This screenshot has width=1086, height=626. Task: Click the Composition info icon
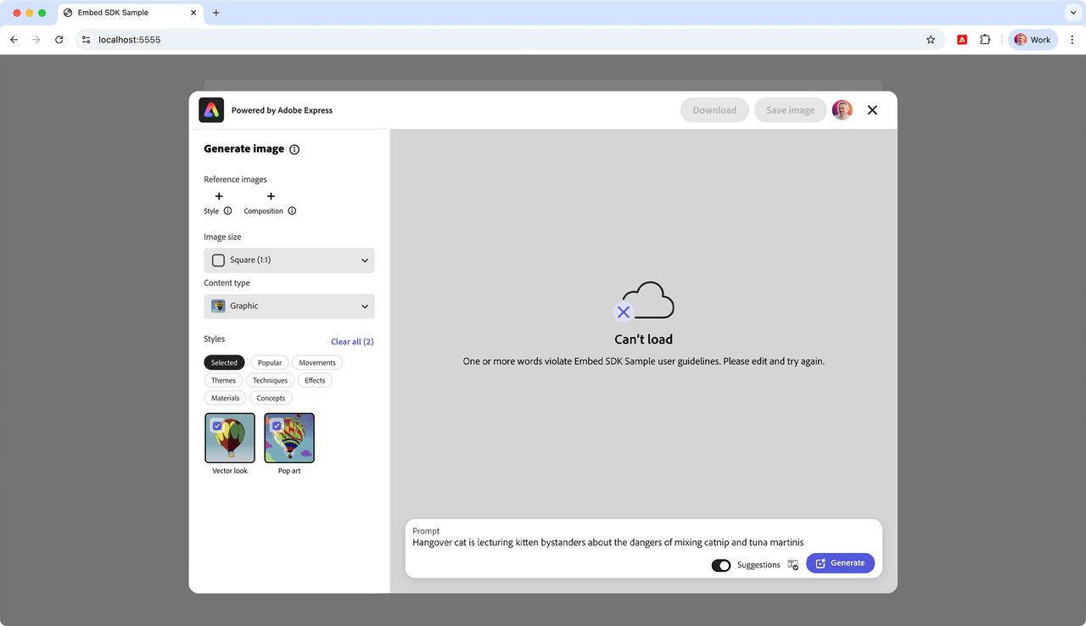pos(292,211)
